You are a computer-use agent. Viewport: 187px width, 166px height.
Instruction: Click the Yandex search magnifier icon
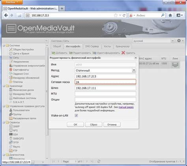pos(163,15)
